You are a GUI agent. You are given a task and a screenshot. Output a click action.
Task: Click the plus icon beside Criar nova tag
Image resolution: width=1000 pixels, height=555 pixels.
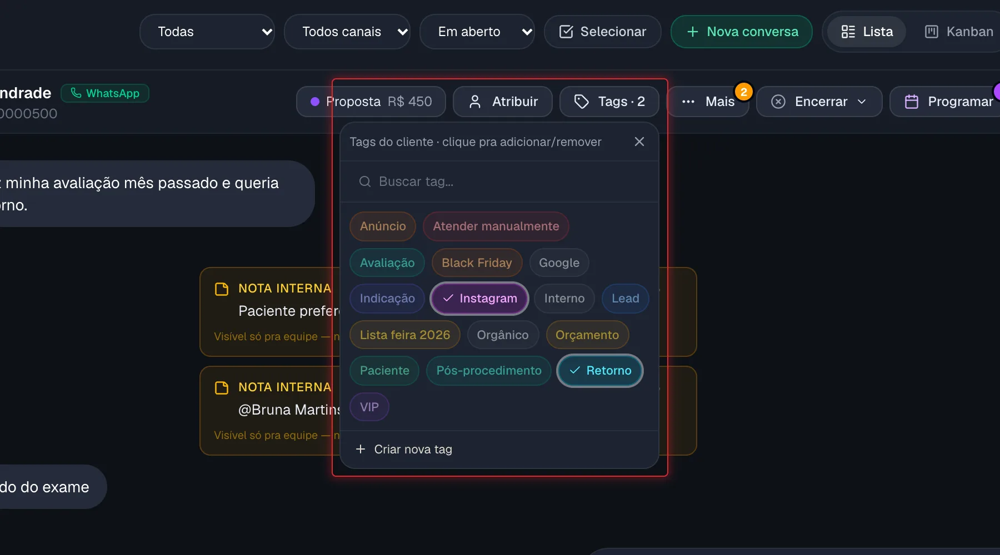361,449
